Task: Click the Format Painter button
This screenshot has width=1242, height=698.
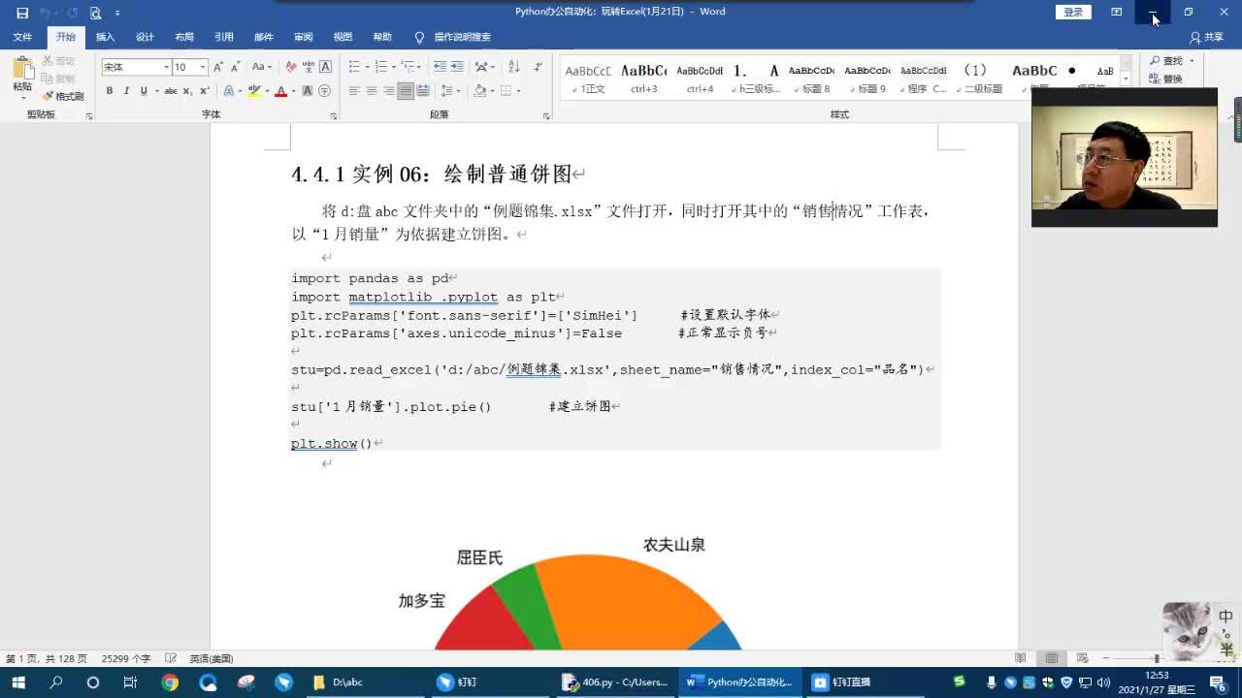Action: [x=63, y=96]
